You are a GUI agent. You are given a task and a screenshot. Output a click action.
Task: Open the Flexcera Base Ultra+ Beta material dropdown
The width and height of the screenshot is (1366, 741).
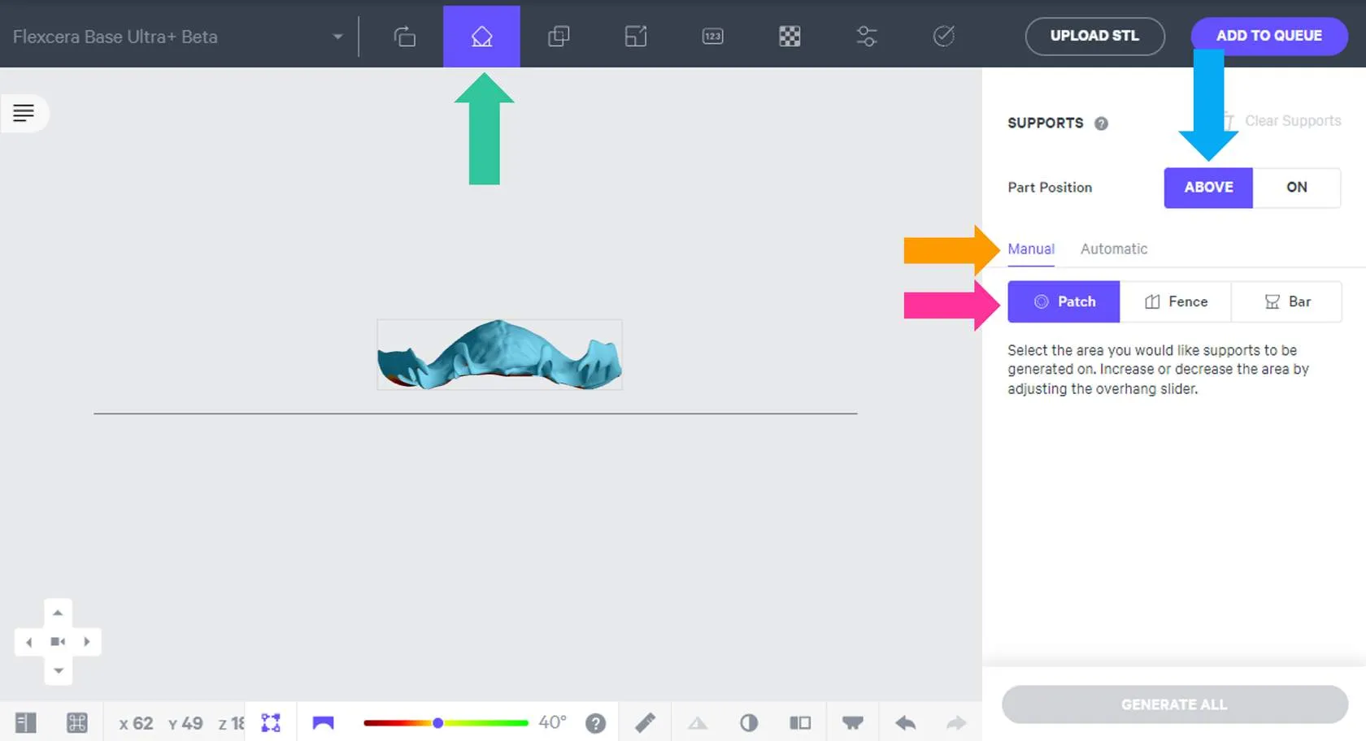[x=178, y=37]
